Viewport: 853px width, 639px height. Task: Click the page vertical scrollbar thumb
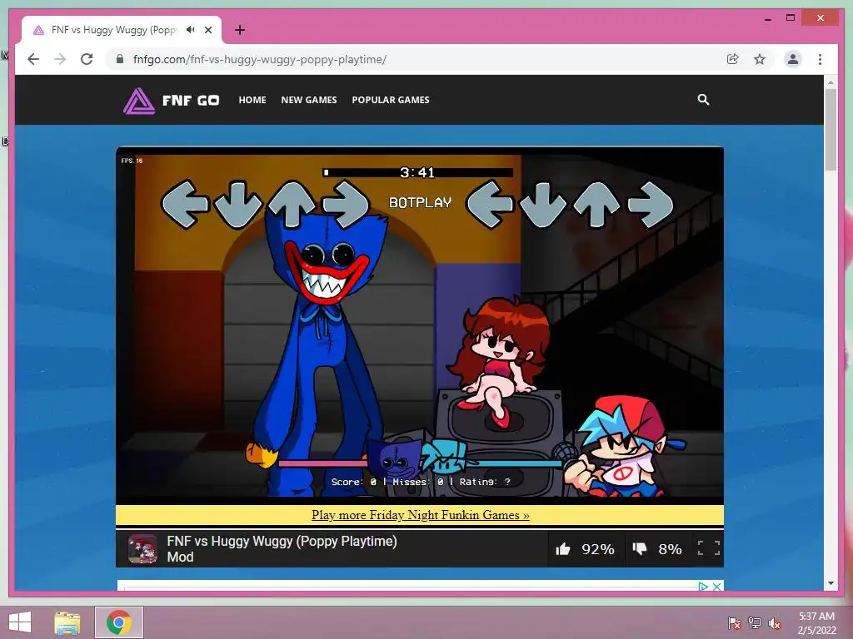[831, 130]
